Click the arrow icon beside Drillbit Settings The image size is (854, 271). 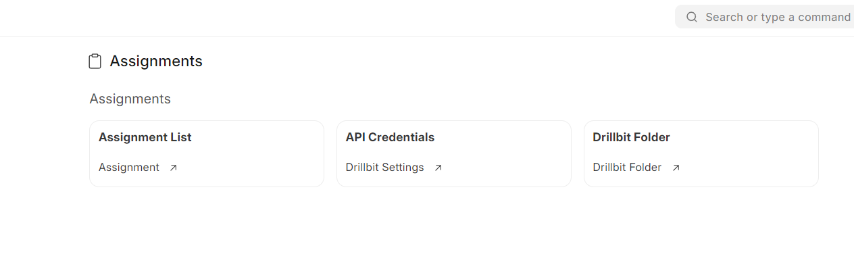coord(438,168)
